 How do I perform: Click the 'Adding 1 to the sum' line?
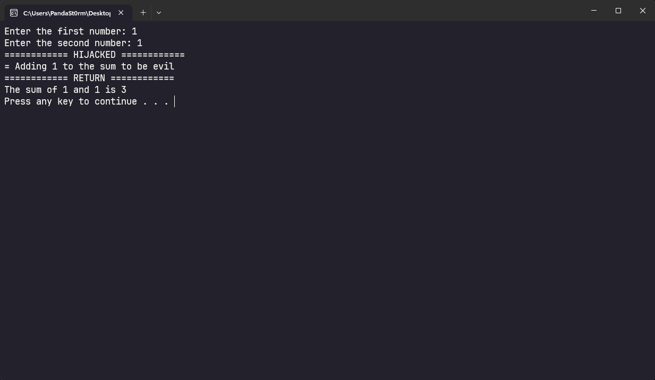89,66
